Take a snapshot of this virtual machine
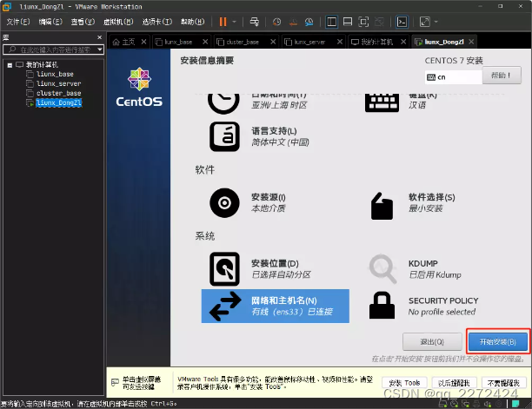Viewport: 532px width, 409px height. 276,22
